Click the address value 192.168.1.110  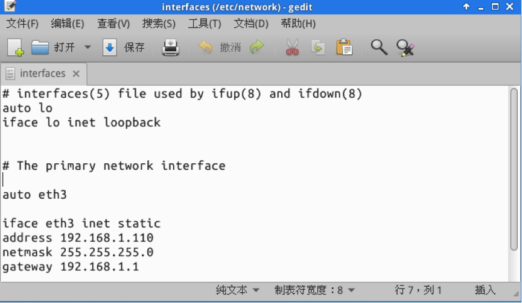[107, 238]
